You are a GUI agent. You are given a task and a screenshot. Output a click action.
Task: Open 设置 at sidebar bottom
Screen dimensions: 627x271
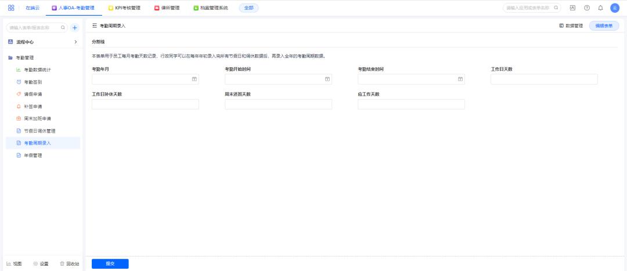coord(41,264)
